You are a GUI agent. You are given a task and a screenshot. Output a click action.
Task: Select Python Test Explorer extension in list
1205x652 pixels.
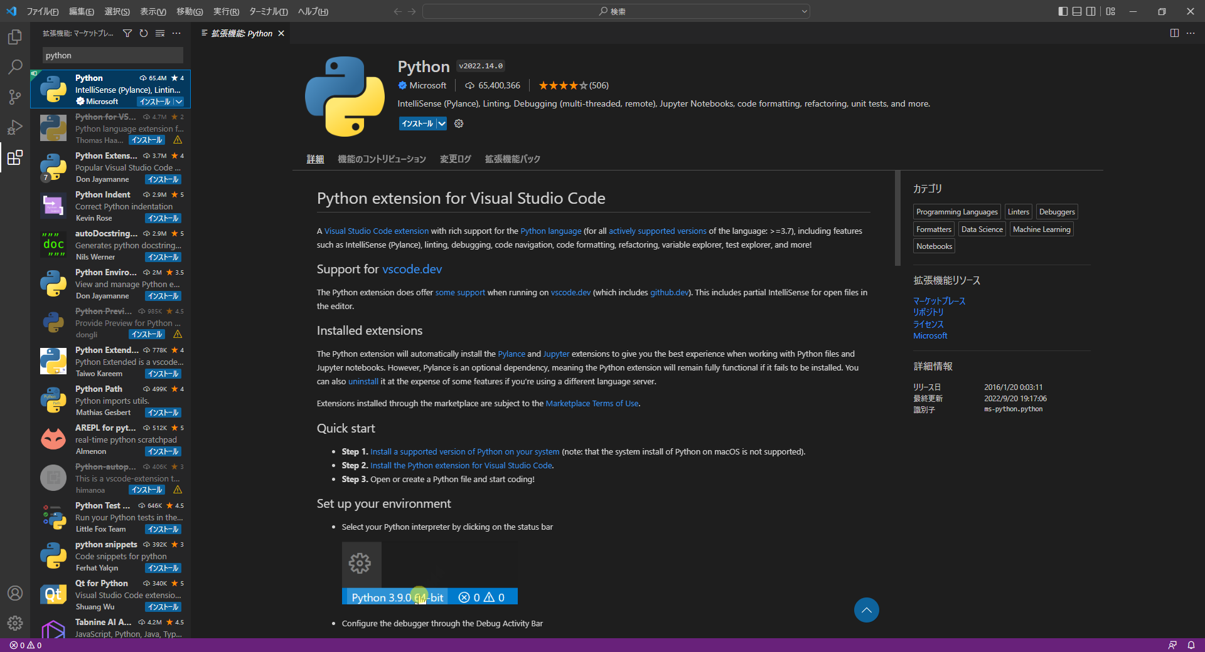[110, 517]
